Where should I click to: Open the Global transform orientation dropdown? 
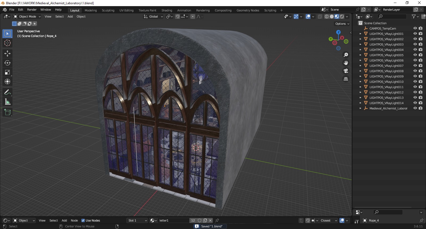click(x=153, y=17)
